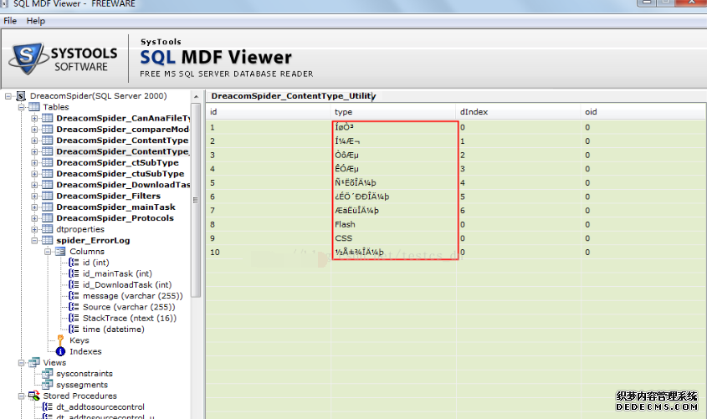Select the Indexes node
Viewport: 707px width, 419px height.
[85, 351]
